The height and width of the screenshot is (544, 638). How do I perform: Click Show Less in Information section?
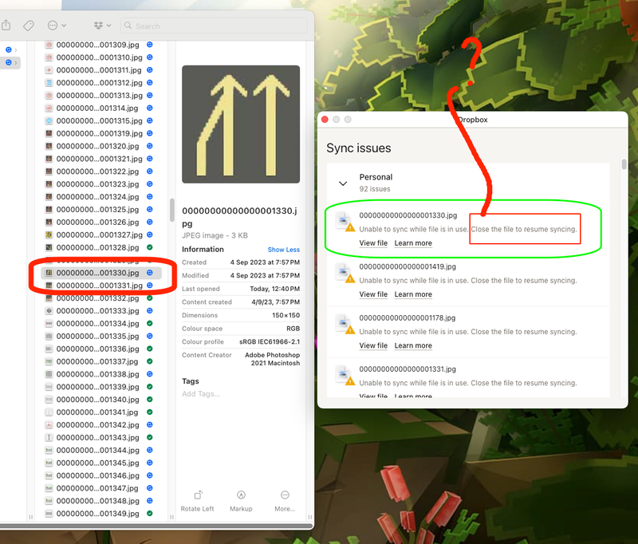(283, 250)
